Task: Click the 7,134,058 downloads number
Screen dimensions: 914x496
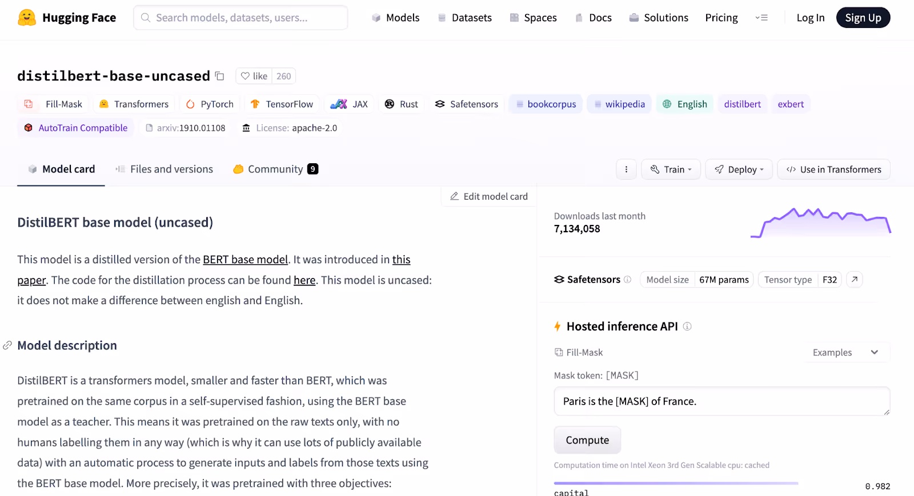Action: coord(577,229)
